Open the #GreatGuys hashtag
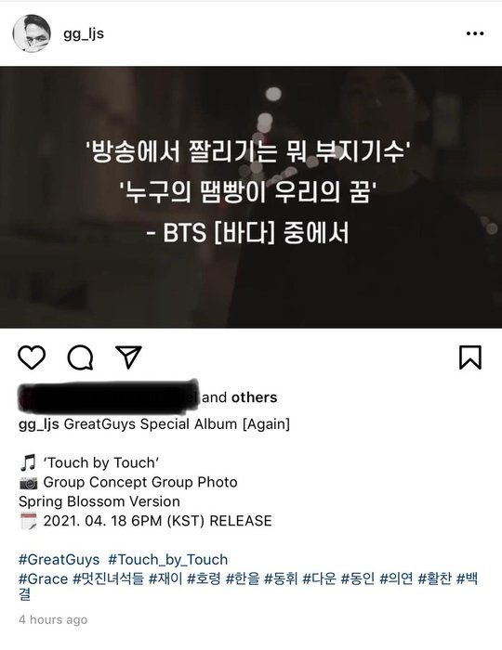Image resolution: width=502 pixels, height=650 pixels. (59, 560)
